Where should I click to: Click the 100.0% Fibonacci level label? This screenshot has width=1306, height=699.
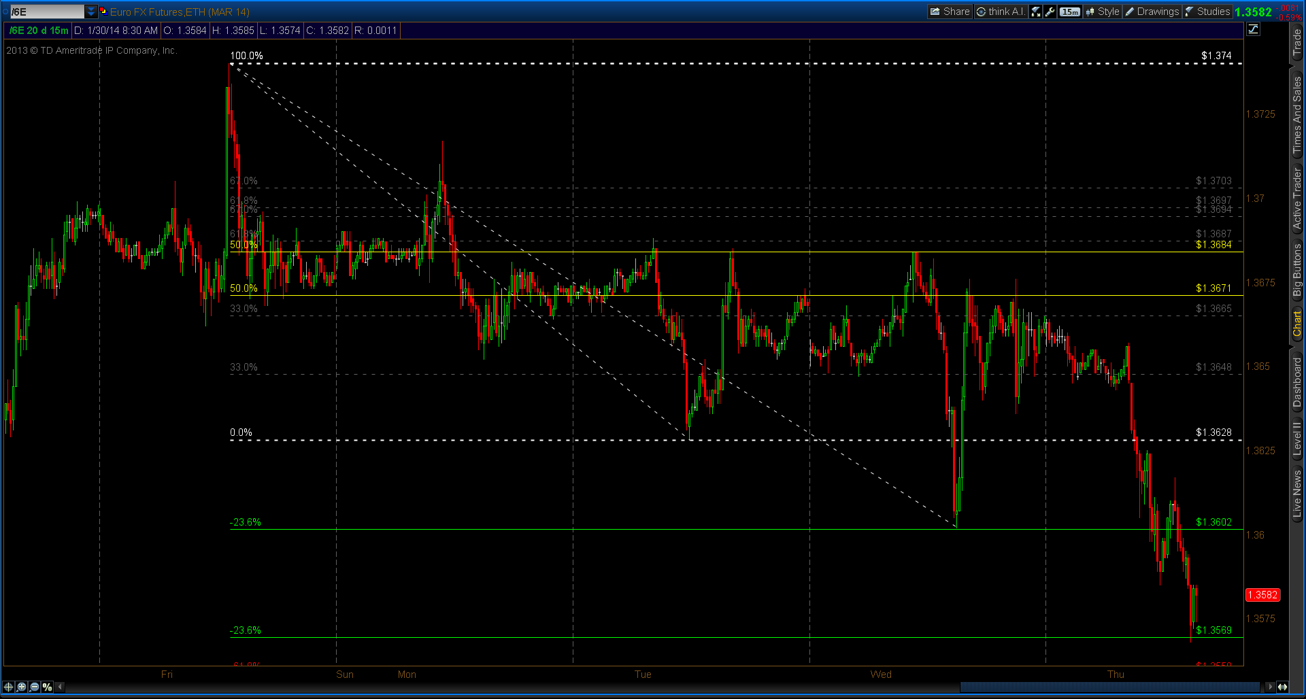pyautogui.click(x=246, y=56)
